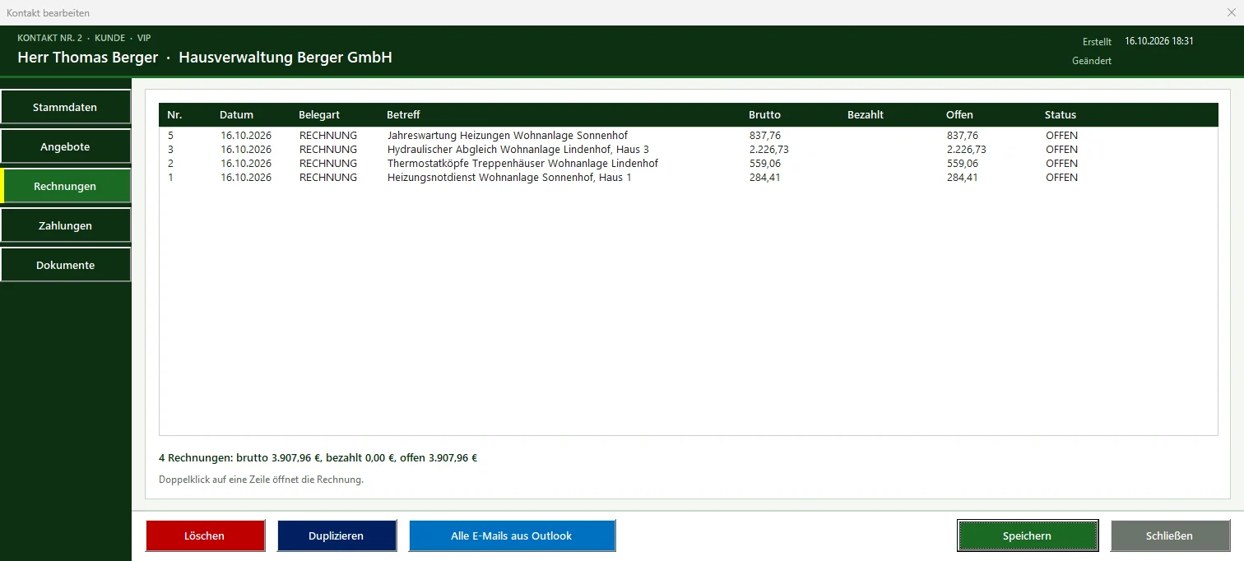Sort invoices by the Nr. column header
This screenshot has width=1244, height=561.
[174, 115]
